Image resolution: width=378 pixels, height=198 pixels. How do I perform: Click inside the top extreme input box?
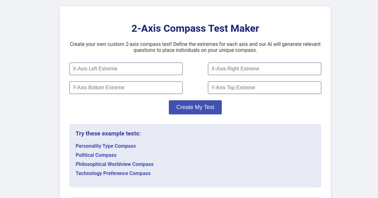265,88
